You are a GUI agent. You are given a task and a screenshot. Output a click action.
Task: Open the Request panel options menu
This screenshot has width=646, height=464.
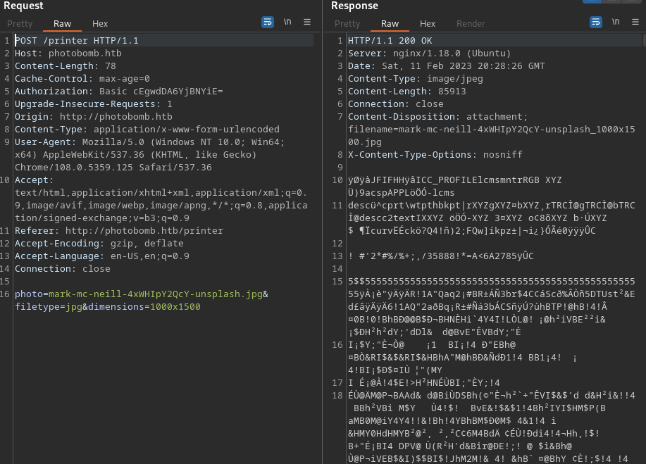[307, 23]
